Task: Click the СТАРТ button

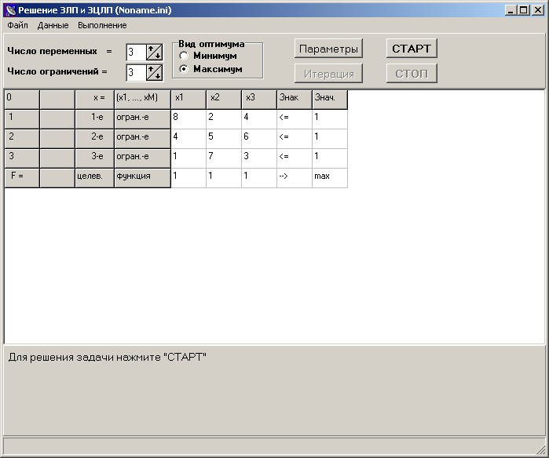Action: point(412,49)
